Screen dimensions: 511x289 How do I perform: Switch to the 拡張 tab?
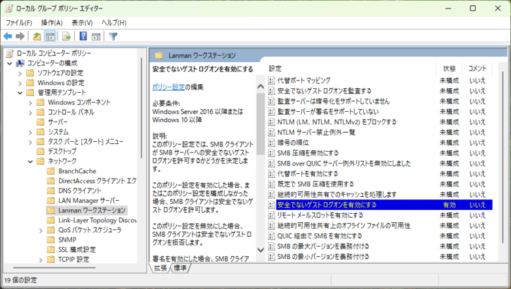pyautogui.click(x=160, y=268)
